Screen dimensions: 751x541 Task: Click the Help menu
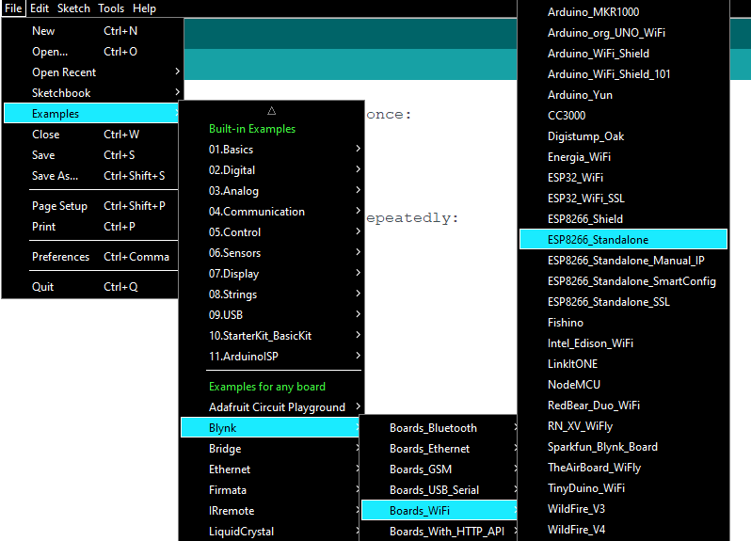pos(144,8)
